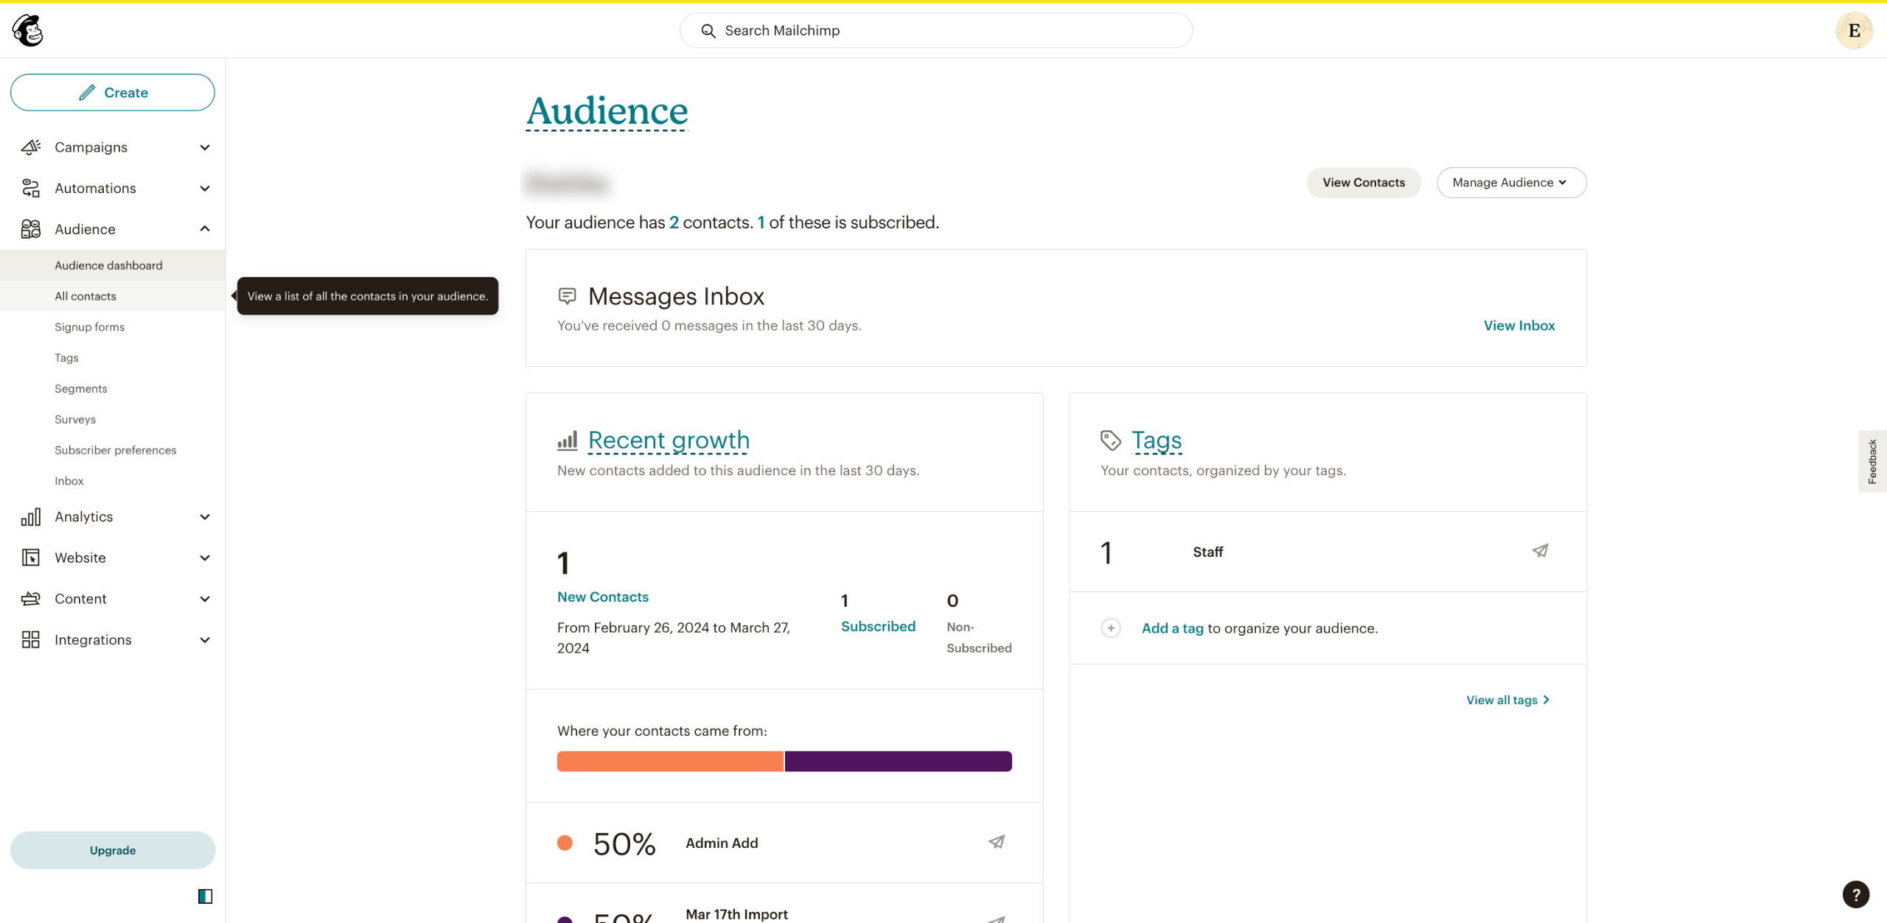Click the Integrations grid icon
Image resolution: width=1887 pixels, height=923 pixels.
30,639
